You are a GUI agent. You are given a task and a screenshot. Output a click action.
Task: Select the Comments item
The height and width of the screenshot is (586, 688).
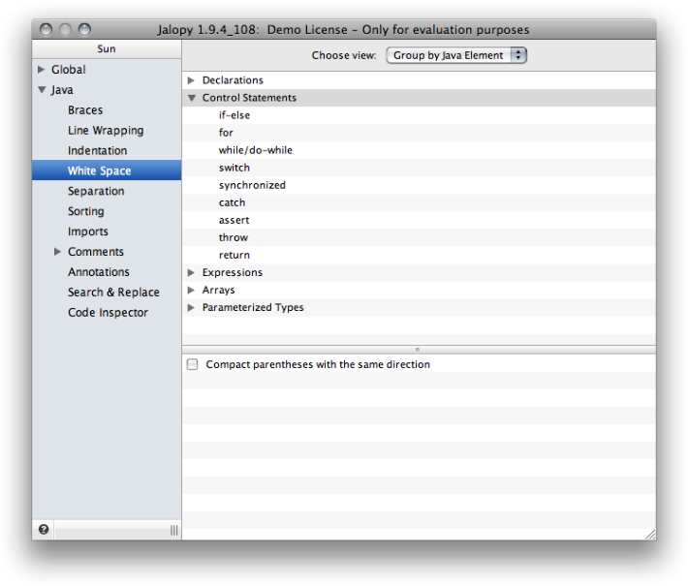96,251
